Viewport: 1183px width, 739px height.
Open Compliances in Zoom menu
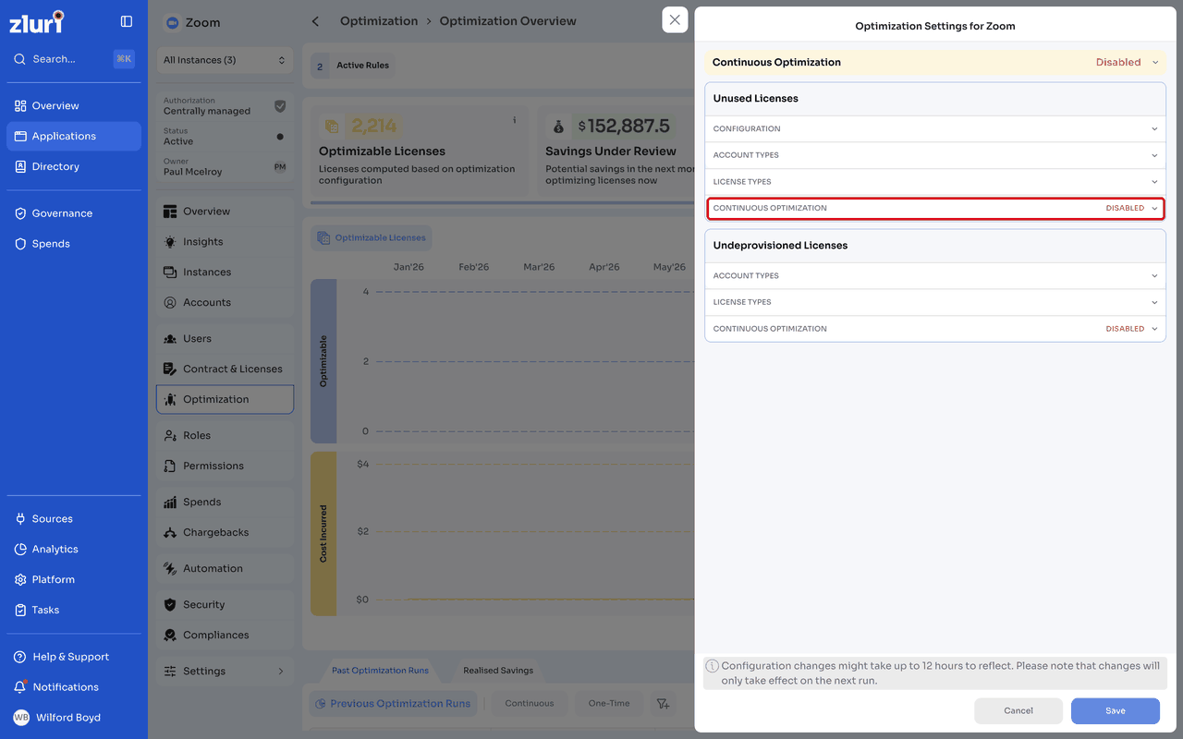pyautogui.click(x=225, y=636)
